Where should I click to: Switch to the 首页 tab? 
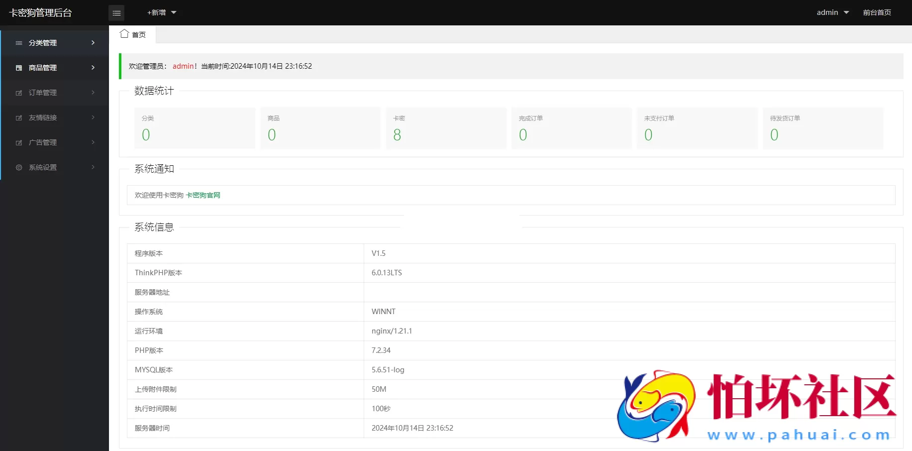pyautogui.click(x=133, y=34)
